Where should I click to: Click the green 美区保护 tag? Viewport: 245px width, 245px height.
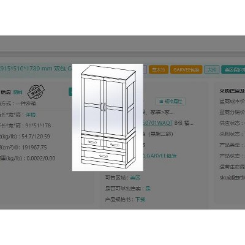tap(233, 70)
